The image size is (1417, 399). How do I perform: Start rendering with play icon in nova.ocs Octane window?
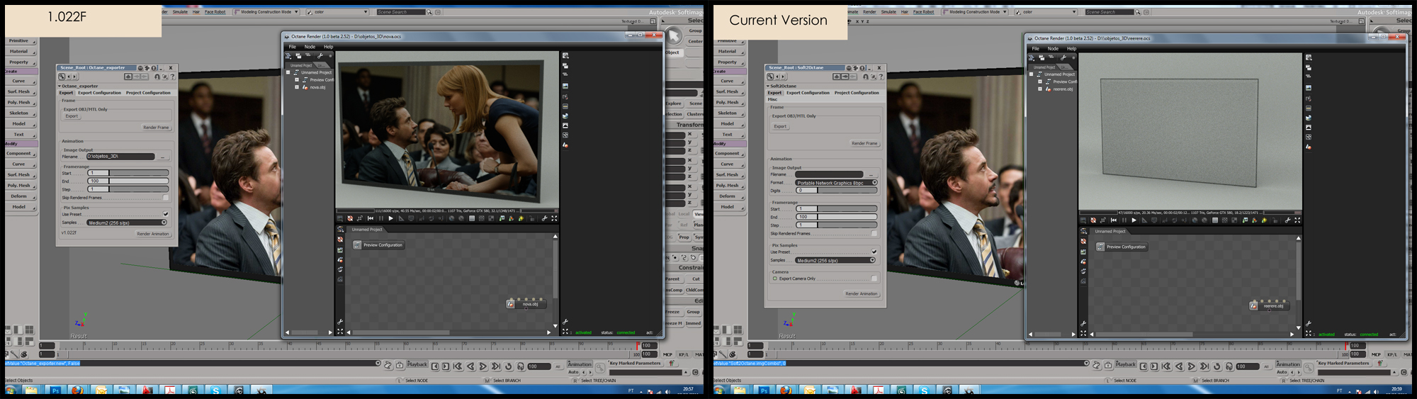(390, 218)
